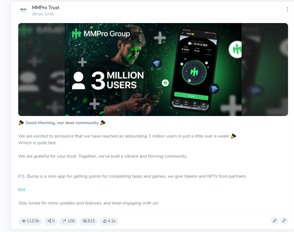Click the party popper emoji before 'Good Morning'
The height and width of the screenshot is (232, 294).
coord(21,123)
